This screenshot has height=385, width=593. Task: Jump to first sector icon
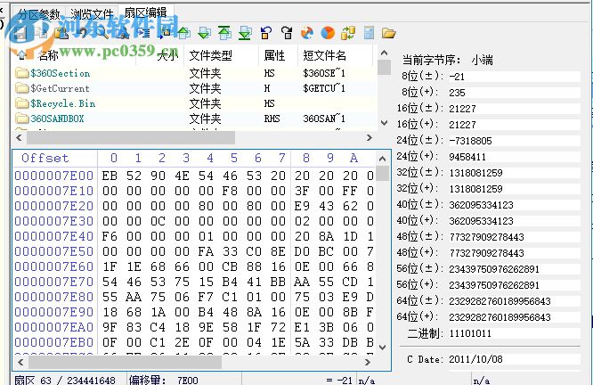pos(224,33)
